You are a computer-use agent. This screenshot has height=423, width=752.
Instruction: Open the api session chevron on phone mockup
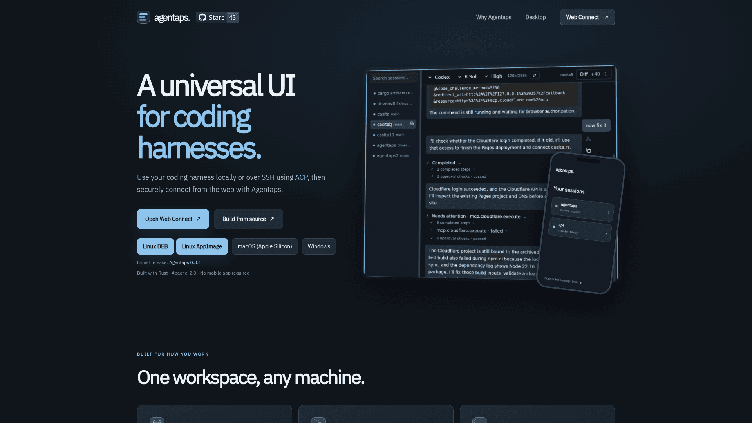pyautogui.click(x=606, y=233)
